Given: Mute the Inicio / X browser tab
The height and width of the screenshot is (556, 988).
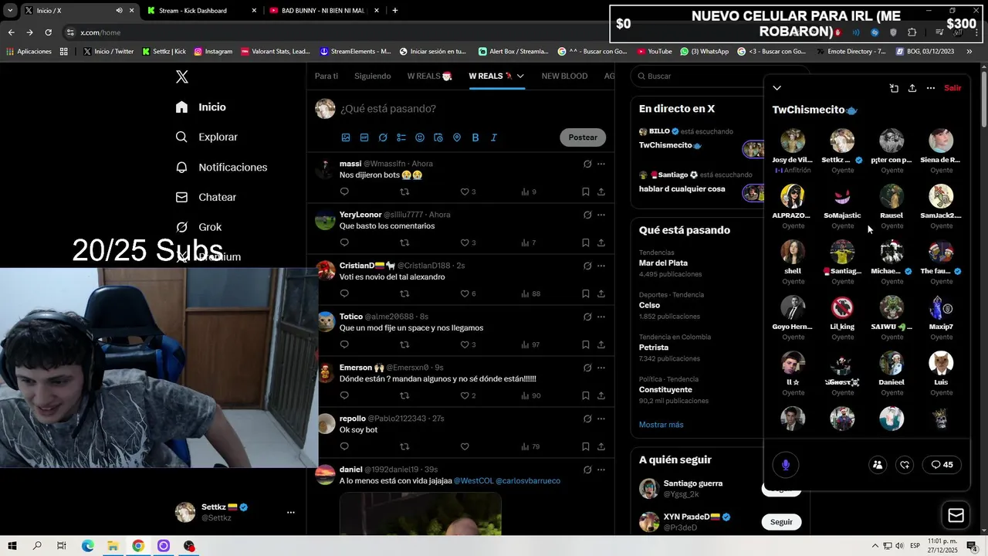Looking at the screenshot, I should [x=119, y=11].
